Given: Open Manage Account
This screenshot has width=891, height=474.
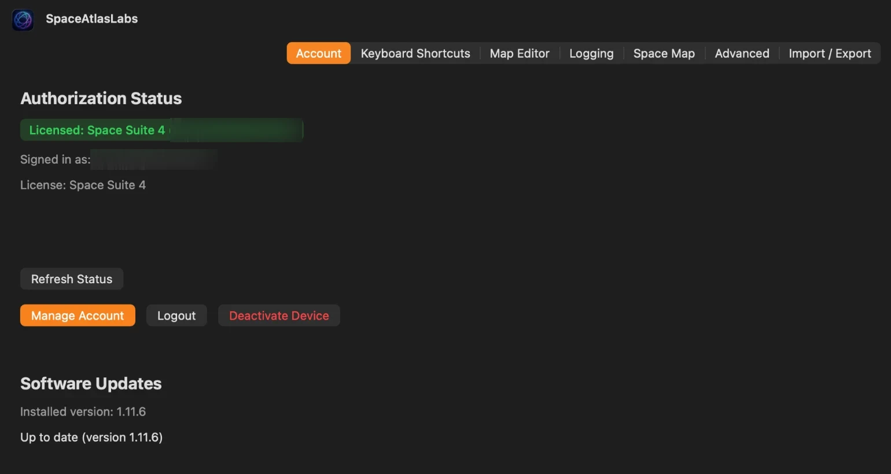Looking at the screenshot, I should (78, 316).
